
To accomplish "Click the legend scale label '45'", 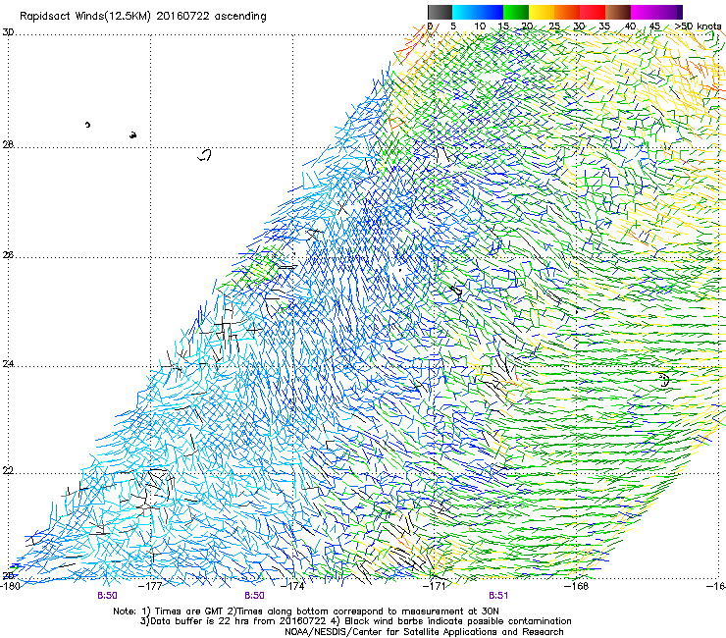I will click(654, 27).
